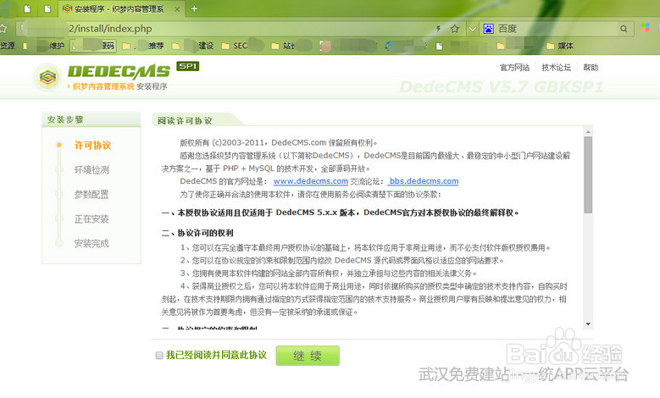Click the scroll-down arrow of the agreement box

point(588,324)
